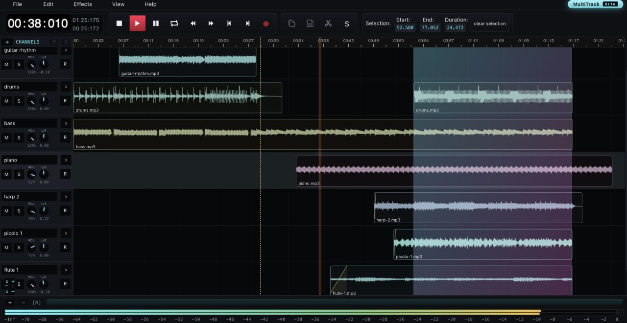The width and height of the screenshot is (627, 323).
Task: Click the horizontal scroll bar next to [R]
Action: point(335,302)
